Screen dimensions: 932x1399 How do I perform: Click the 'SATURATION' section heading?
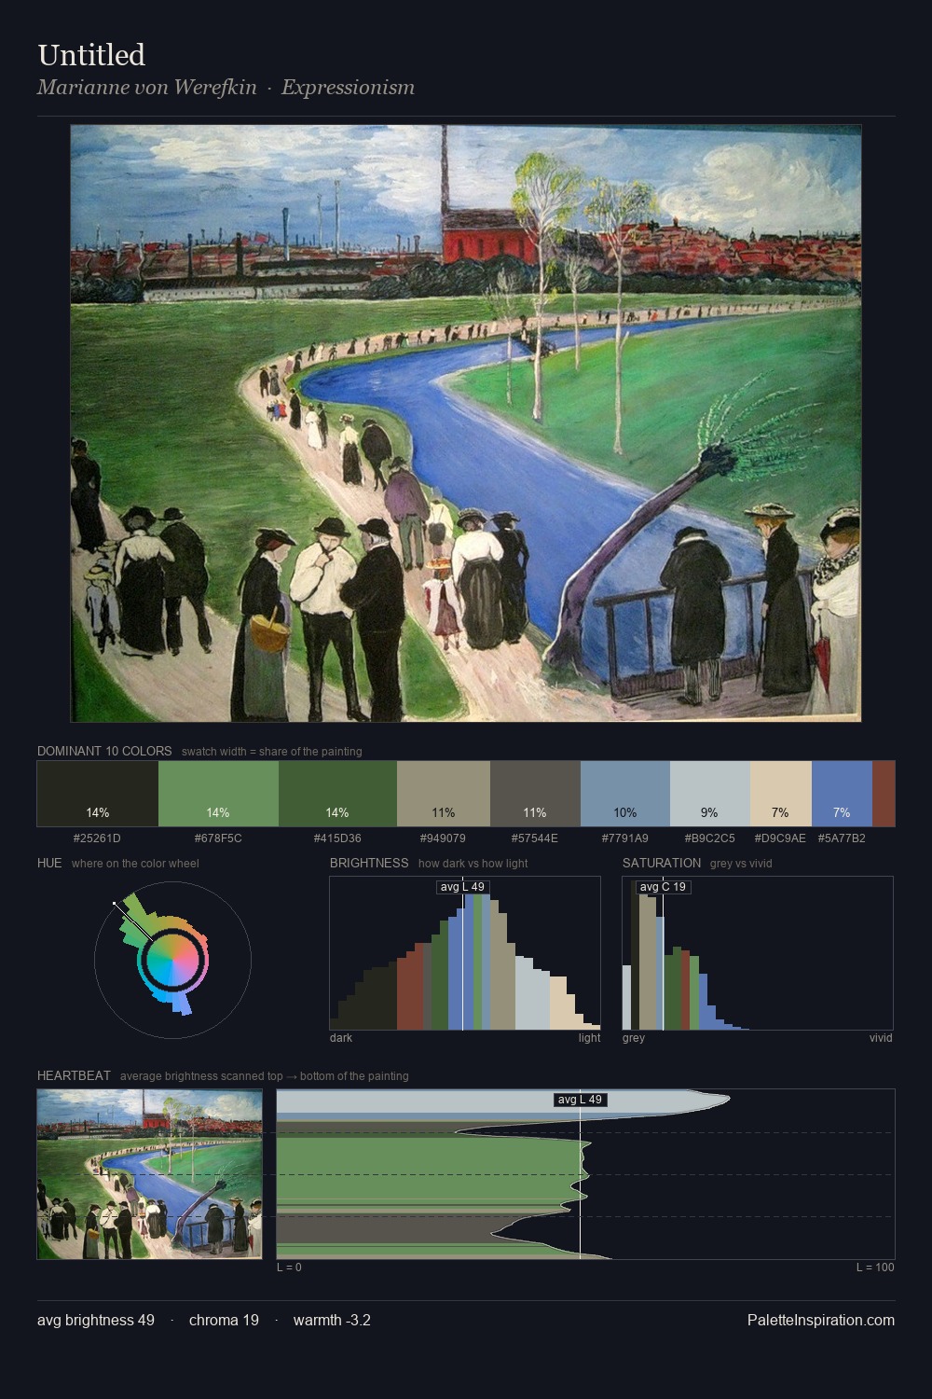(x=662, y=863)
